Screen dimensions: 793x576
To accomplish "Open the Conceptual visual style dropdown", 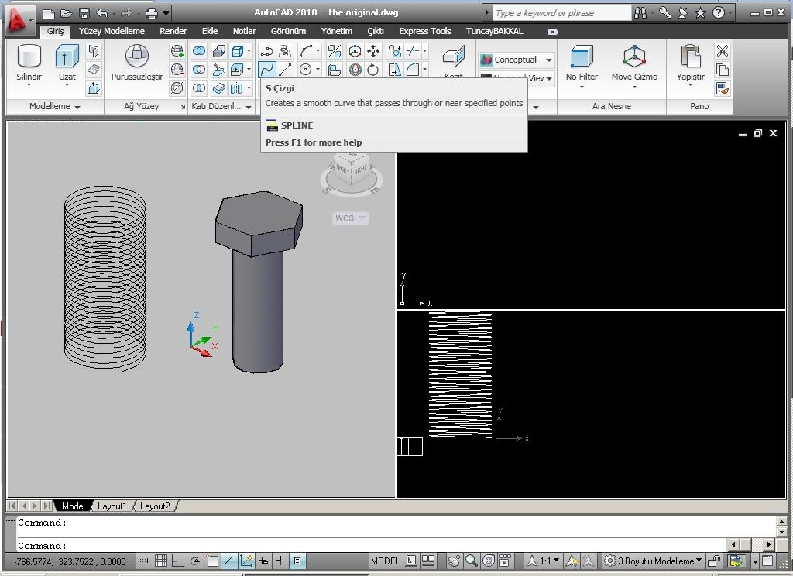I will point(549,60).
